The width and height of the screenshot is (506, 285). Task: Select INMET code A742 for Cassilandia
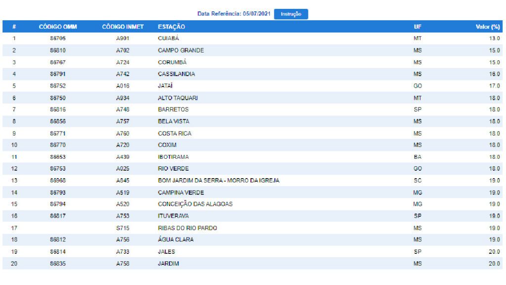click(x=123, y=74)
